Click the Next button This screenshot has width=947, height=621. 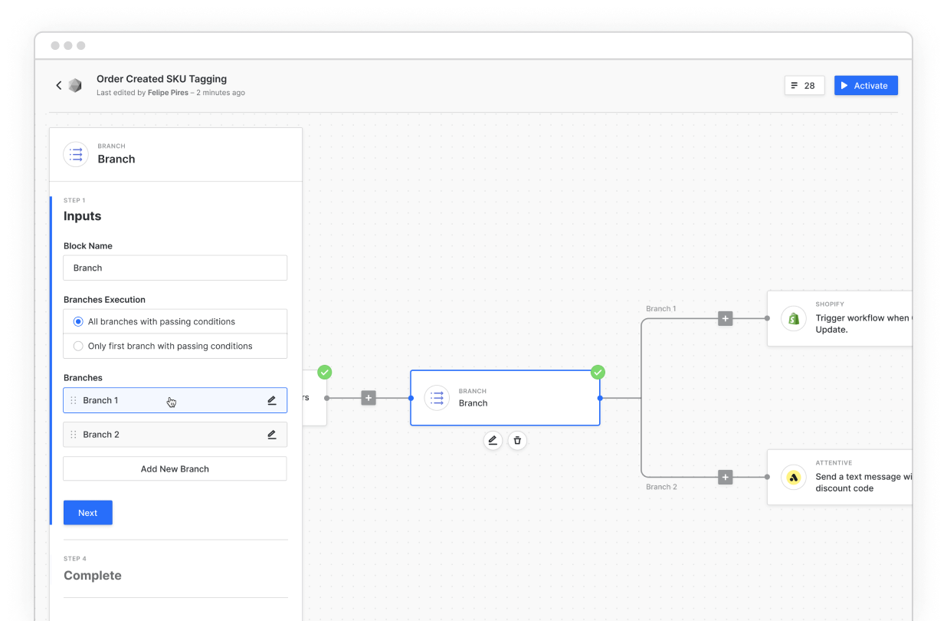point(87,513)
